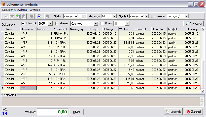Click the greyed delete document toolbar icon
Screen dimensions: 206x117
coord(24,16)
